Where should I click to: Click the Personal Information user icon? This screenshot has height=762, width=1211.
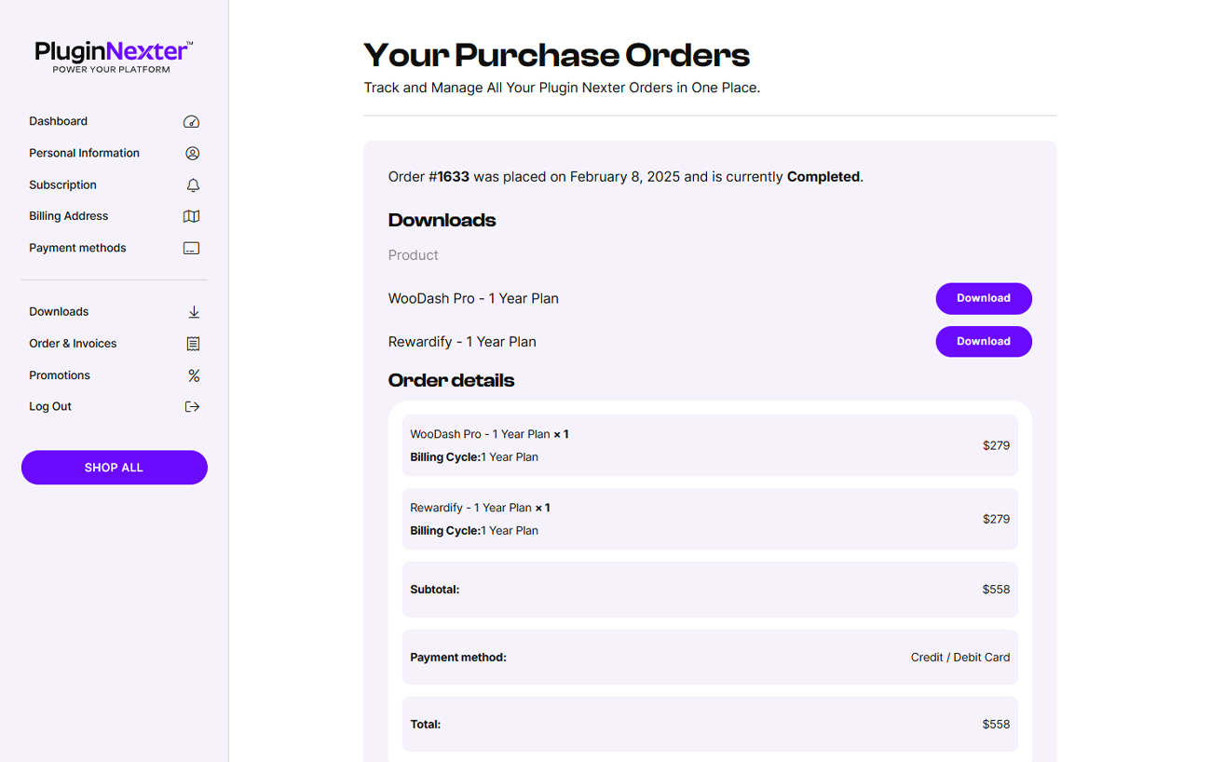[x=192, y=154]
